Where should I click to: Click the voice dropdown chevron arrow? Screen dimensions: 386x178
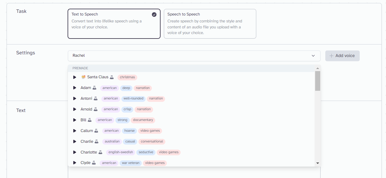click(x=313, y=56)
